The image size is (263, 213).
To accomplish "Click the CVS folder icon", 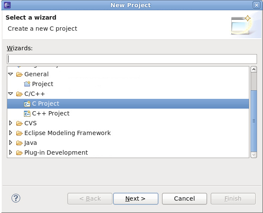I will [19, 123].
